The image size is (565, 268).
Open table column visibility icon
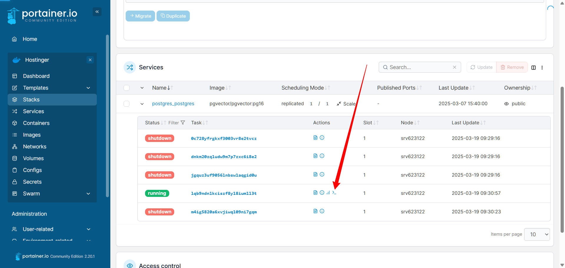pos(534,68)
